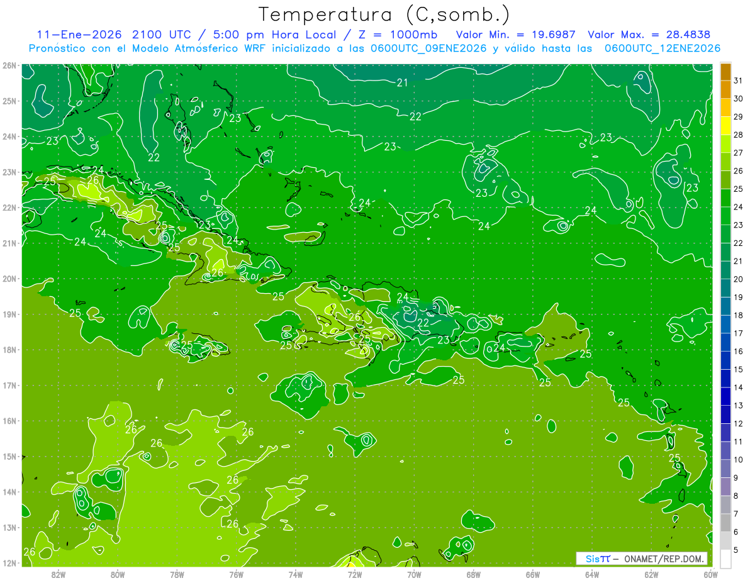Screen dimensions: 755x583
Task: Click the color bar segment between 30 and 31
Action: pyautogui.click(x=725, y=90)
